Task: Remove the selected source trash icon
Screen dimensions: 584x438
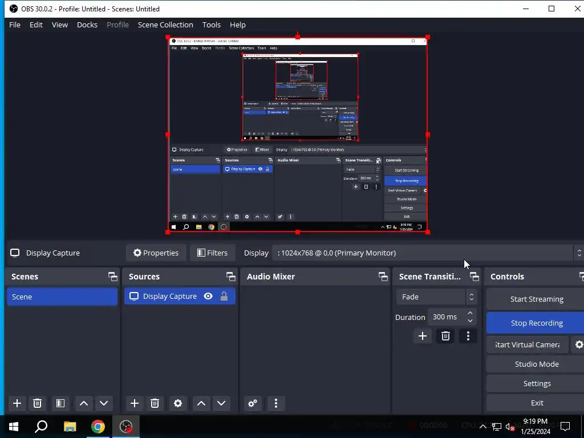Action: [155, 403]
